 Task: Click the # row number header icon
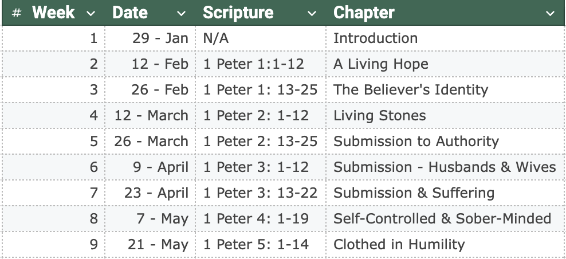[x=17, y=13]
